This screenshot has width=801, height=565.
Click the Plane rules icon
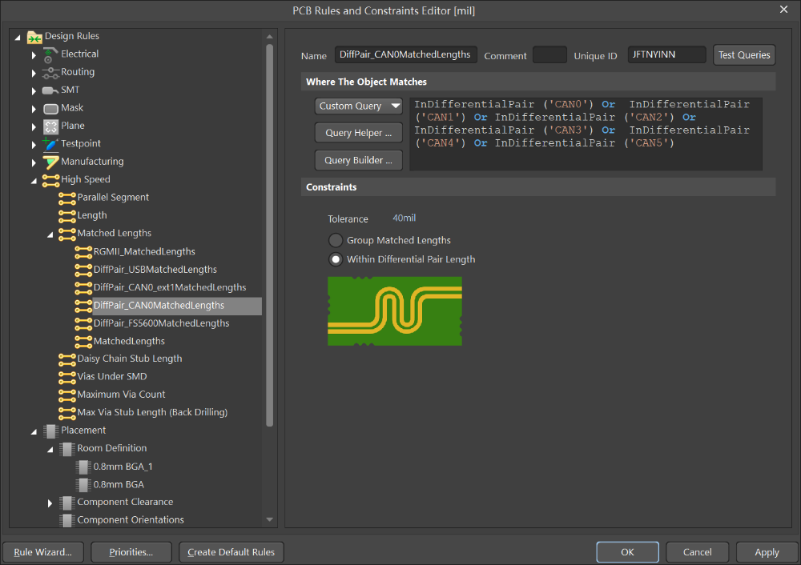(50, 126)
